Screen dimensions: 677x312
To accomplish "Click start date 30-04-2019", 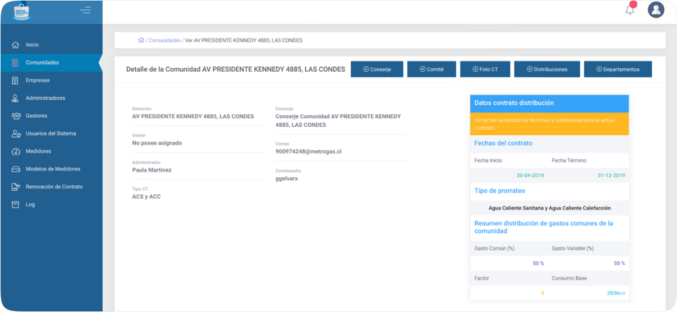I will [531, 176].
